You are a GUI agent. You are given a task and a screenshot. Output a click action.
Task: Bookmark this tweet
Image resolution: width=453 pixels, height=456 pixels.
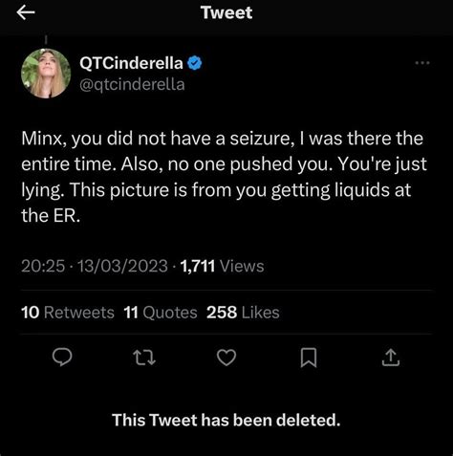309,358
